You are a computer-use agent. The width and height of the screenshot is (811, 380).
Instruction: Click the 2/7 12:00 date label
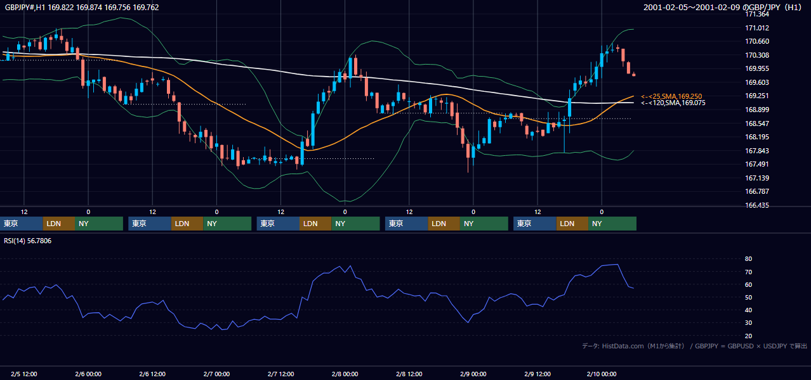[280, 374]
